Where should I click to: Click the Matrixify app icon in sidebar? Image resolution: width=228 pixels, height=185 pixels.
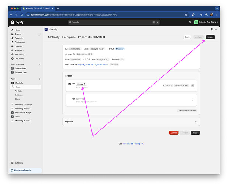pyautogui.click(x=13, y=83)
